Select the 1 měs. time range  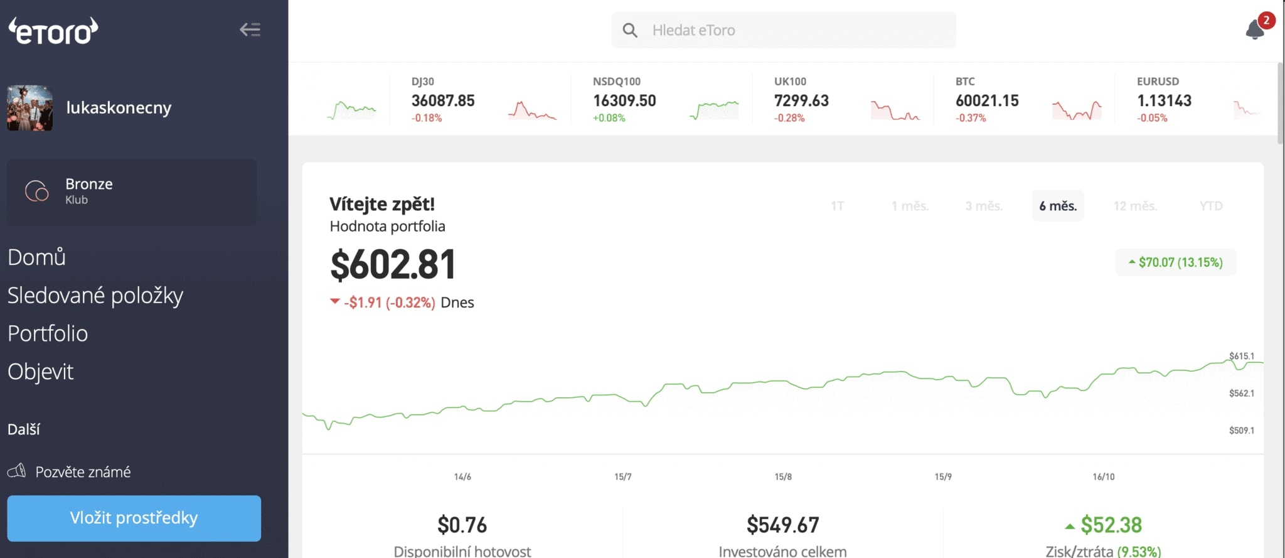910,206
